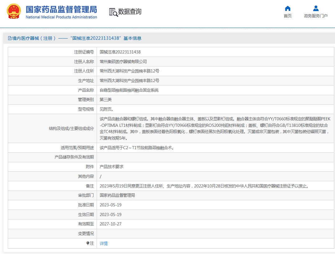The image size is (335, 254).
Task: Open the 详情 link
Action: point(103,243)
